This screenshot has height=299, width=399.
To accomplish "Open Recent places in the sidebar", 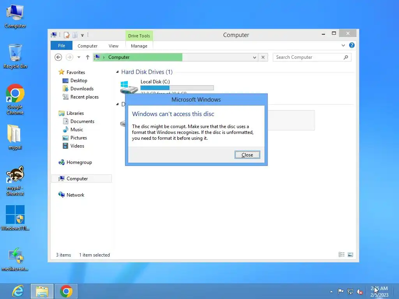I will click(84, 97).
